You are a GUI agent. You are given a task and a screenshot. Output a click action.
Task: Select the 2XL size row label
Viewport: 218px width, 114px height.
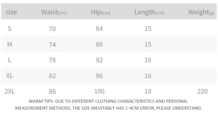[x=10, y=91]
